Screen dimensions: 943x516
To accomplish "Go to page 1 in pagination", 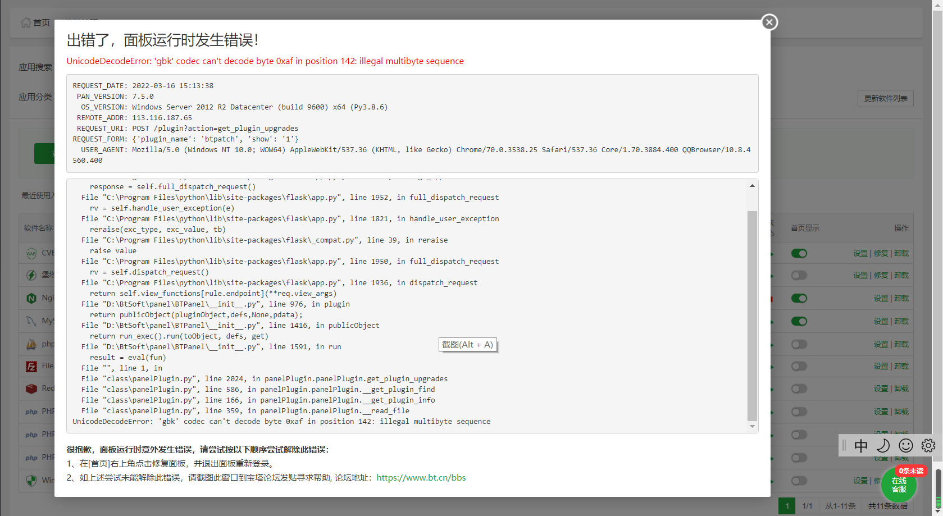I will (x=787, y=506).
